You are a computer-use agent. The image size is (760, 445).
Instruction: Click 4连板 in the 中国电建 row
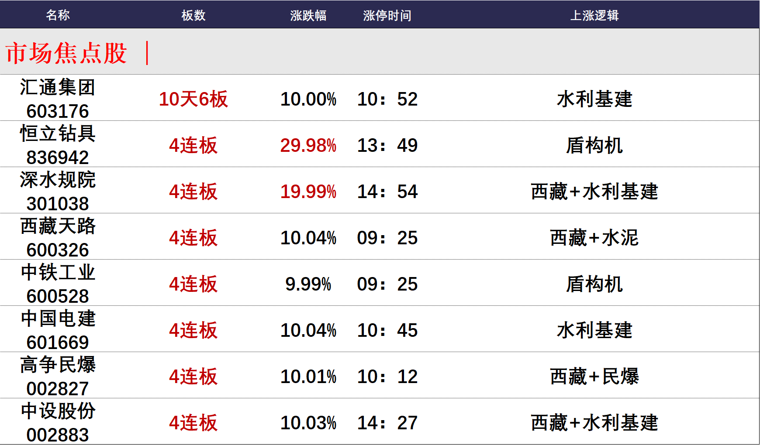point(193,330)
